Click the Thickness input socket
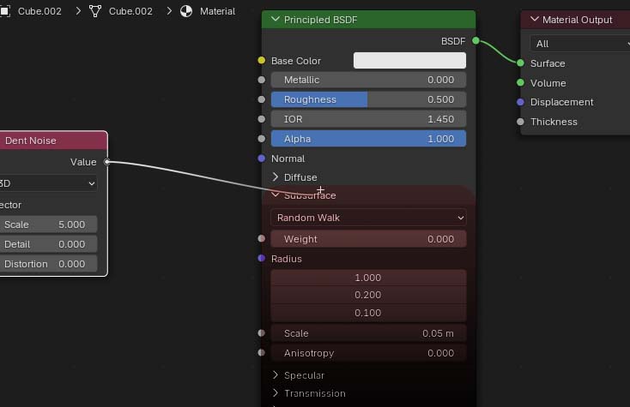The width and height of the screenshot is (630, 407). [520, 122]
